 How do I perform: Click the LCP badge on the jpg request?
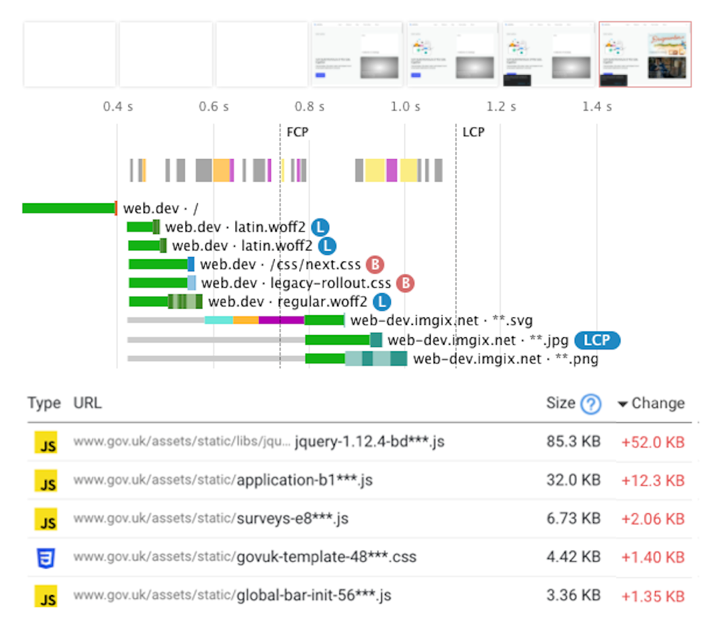[597, 340]
